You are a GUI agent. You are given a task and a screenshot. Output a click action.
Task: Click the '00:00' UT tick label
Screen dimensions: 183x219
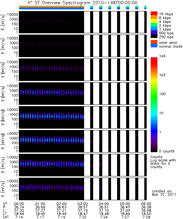tap(19, 204)
